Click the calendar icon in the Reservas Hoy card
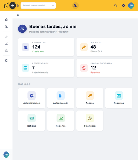 (x=25, y=68)
